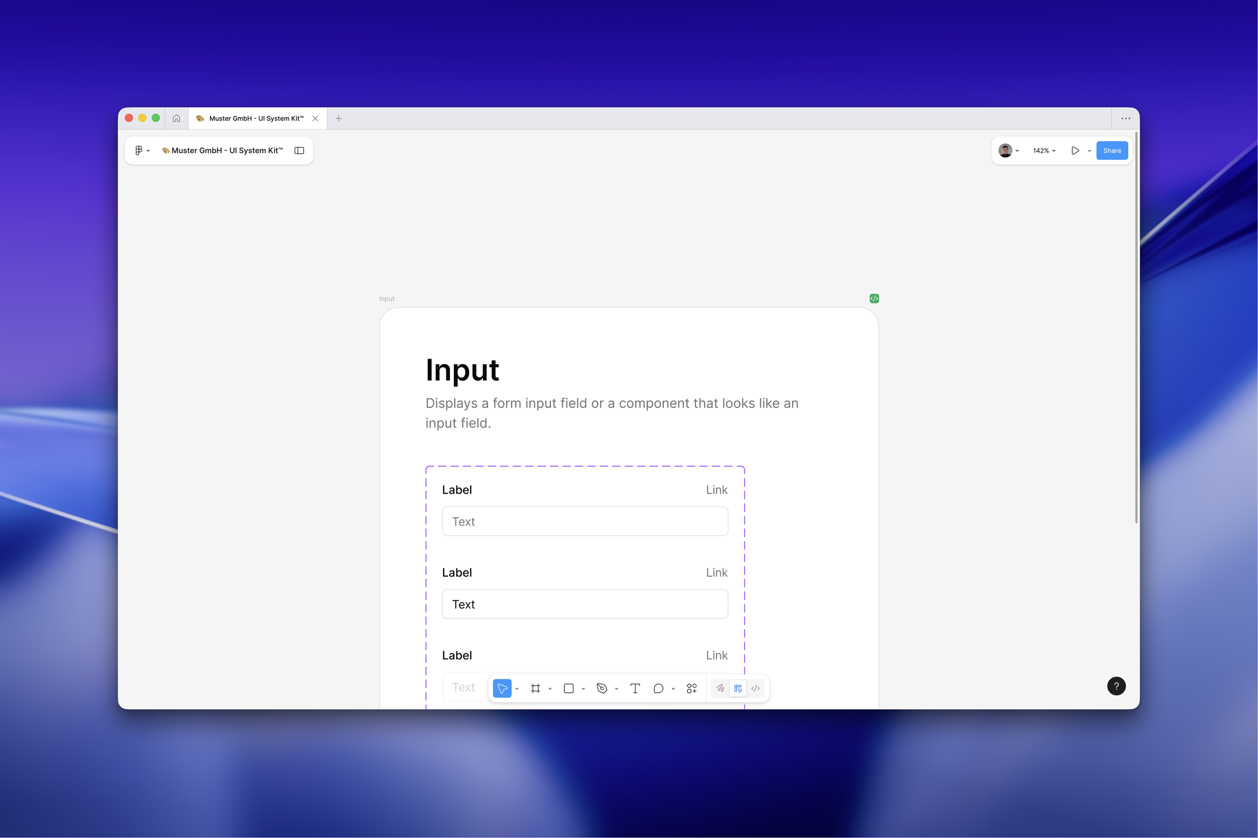Expand the Move tool dropdown arrow
This screenshot has width=1258, height=838.
517,689
